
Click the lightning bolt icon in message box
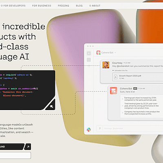[100, 128]
